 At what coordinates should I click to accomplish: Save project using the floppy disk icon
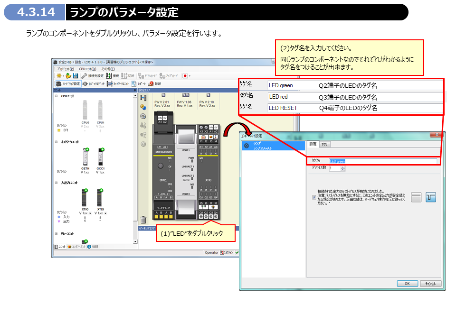coord(76,76)
